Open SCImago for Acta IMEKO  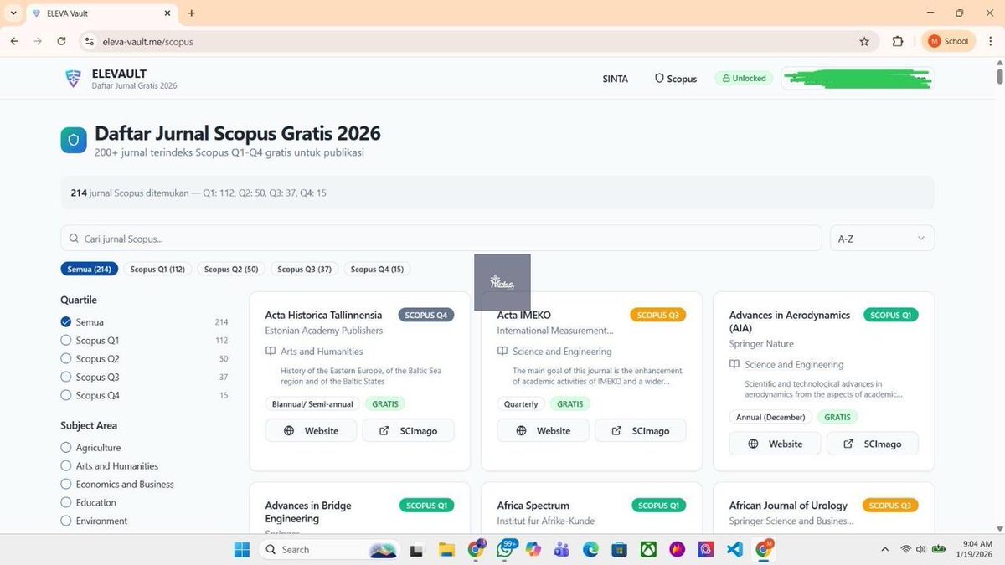(x=640, y=430)
